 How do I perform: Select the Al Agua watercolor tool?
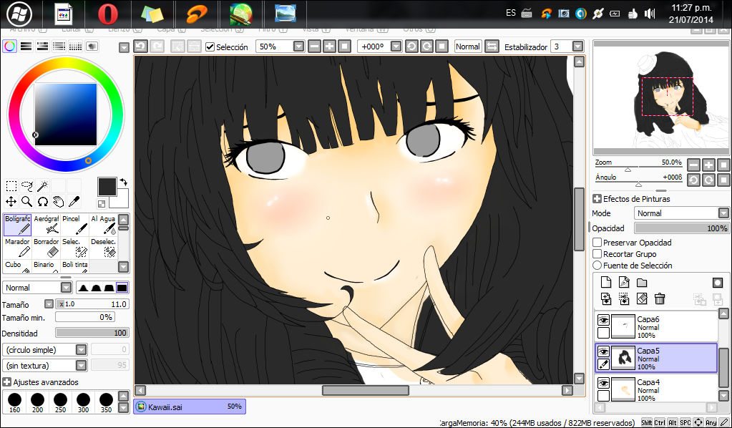103,225
